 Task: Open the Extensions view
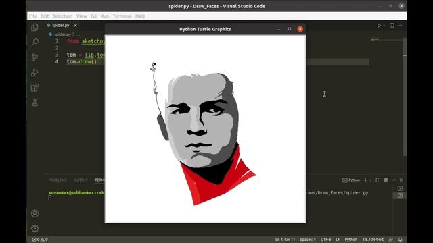35,88
